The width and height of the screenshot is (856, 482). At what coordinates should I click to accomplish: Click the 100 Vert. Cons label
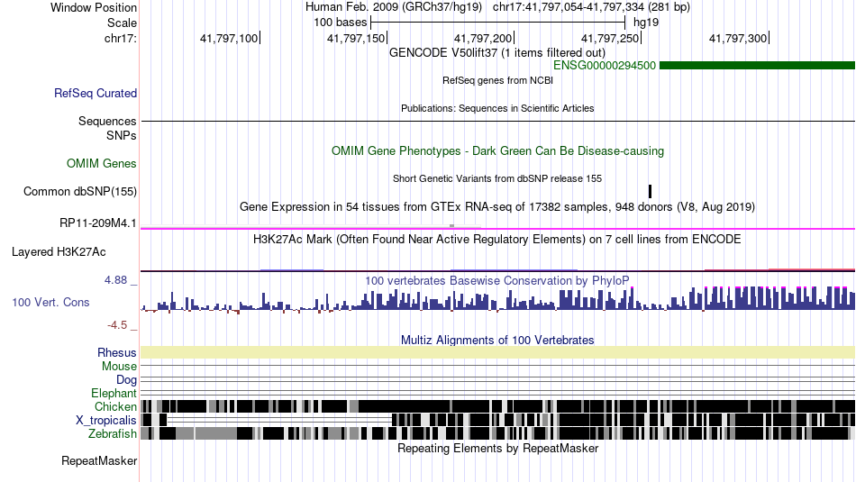pyautogui.click(x=50, y=303)
